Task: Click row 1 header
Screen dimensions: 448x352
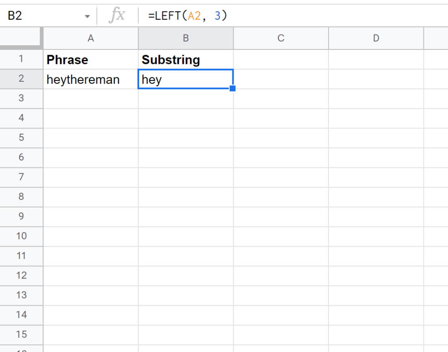Action: 21,59
